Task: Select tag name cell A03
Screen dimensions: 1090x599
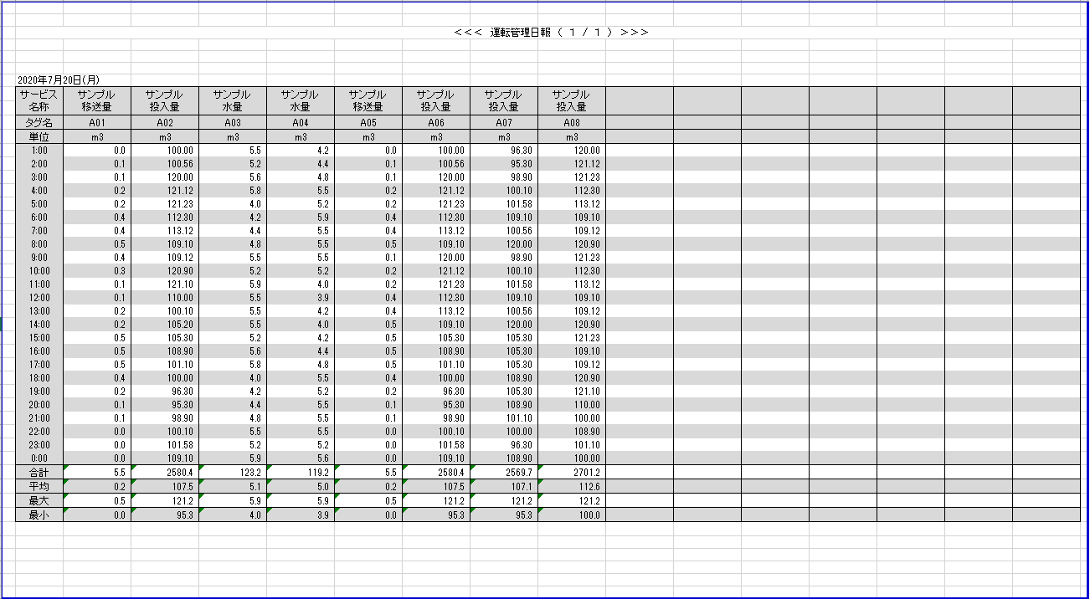Action: (233, 123)
